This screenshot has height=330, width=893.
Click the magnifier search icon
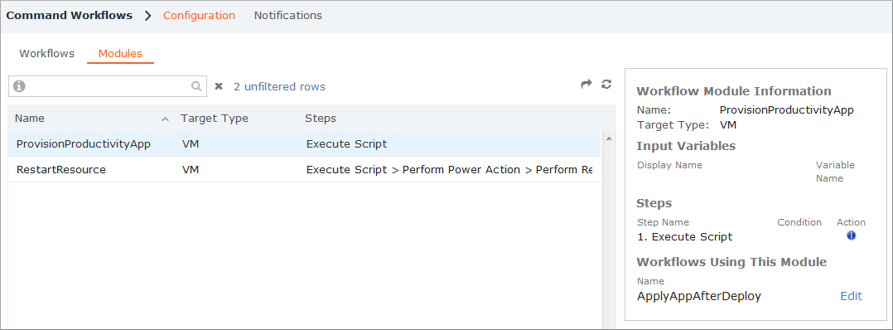(195, 86)
